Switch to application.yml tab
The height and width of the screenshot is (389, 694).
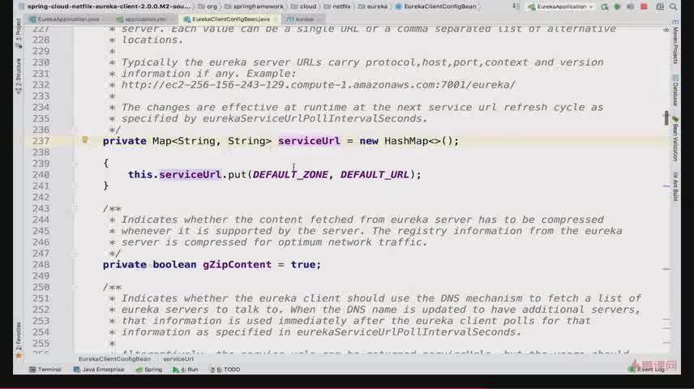click(x=142, y=19)
